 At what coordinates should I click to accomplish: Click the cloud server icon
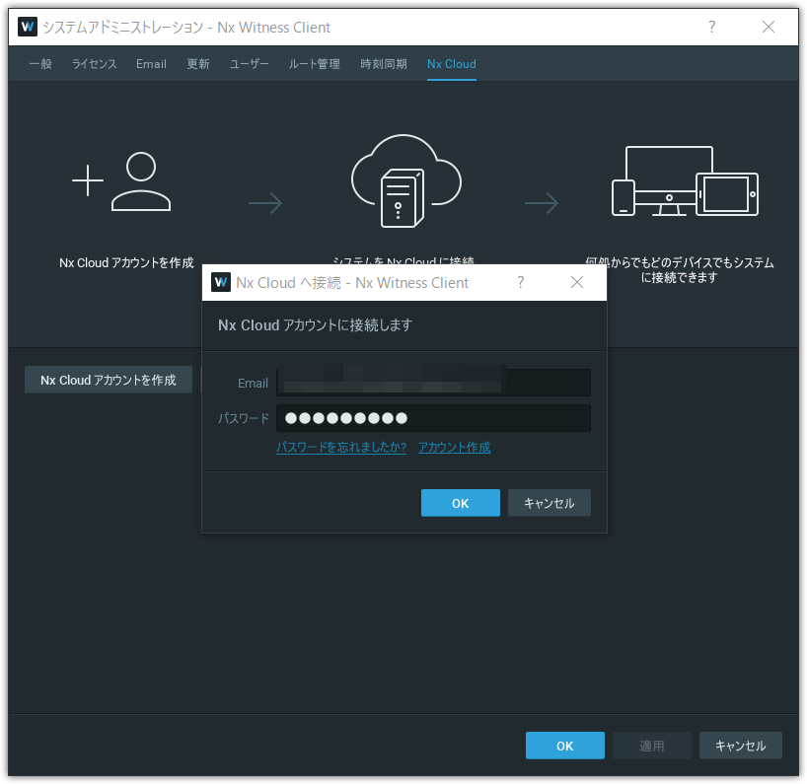point(405,184)
